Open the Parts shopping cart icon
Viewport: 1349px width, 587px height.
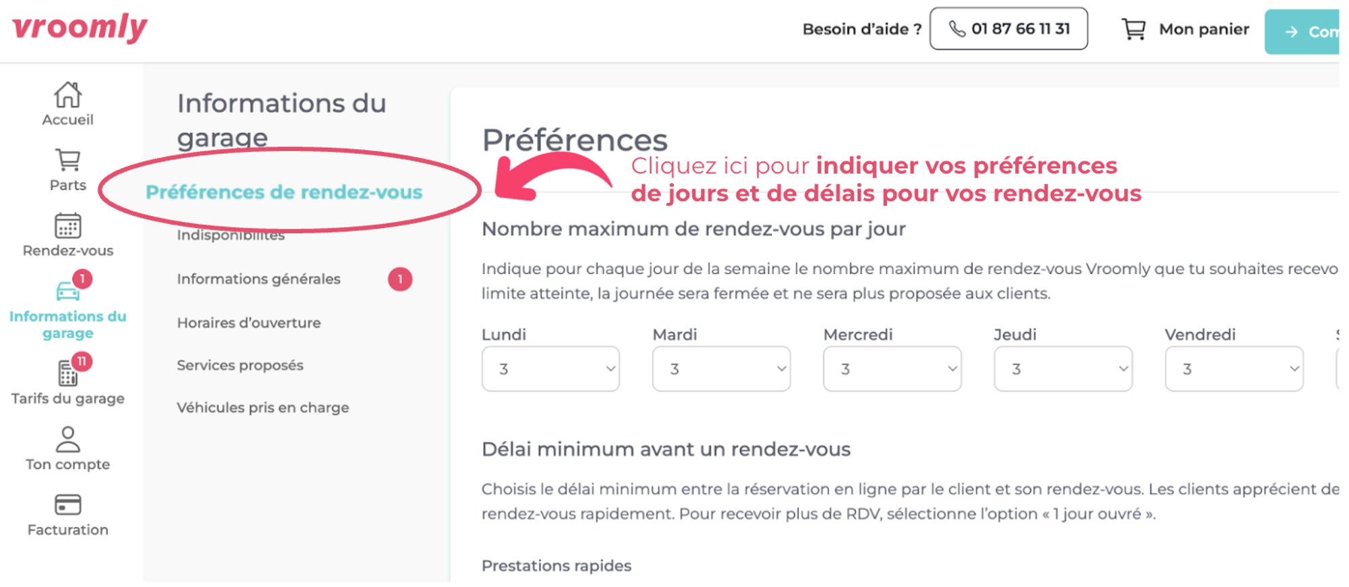67,161
